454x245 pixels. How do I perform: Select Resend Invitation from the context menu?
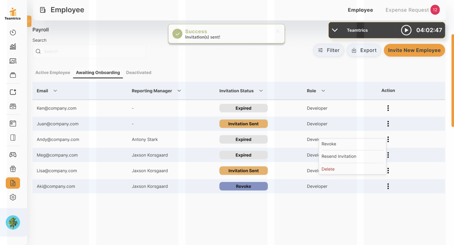point(339,156)
